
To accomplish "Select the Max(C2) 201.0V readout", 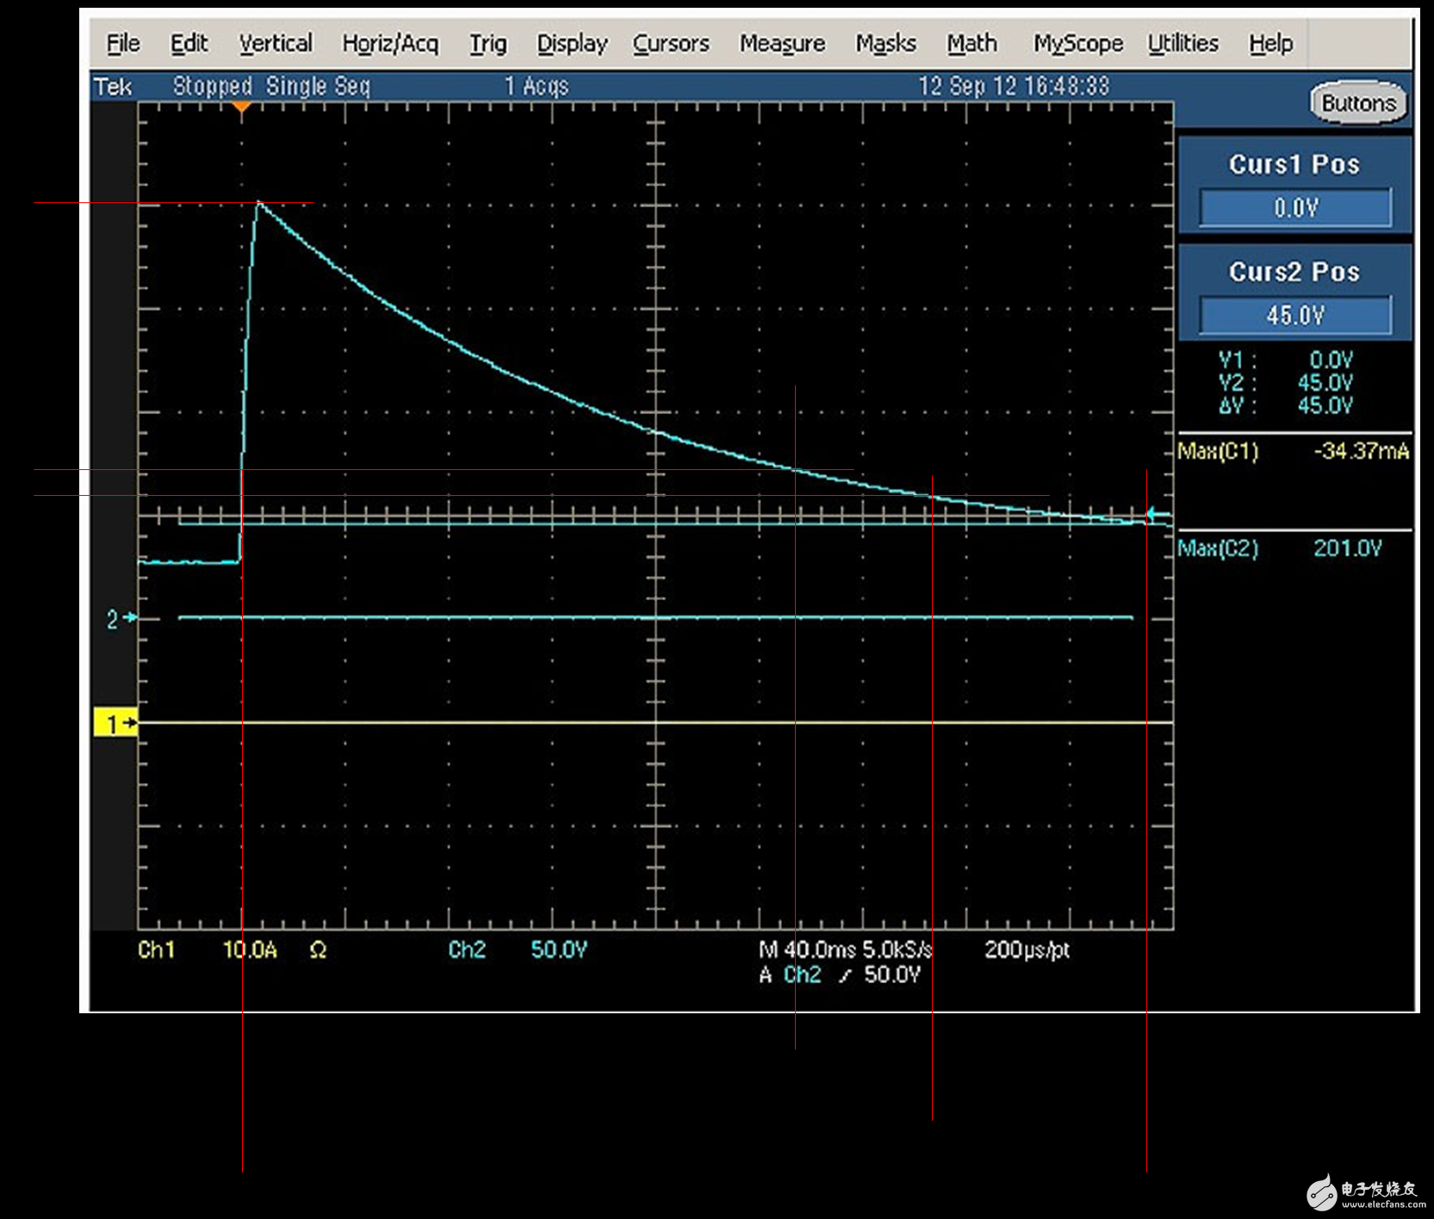I will point(1293,548).
